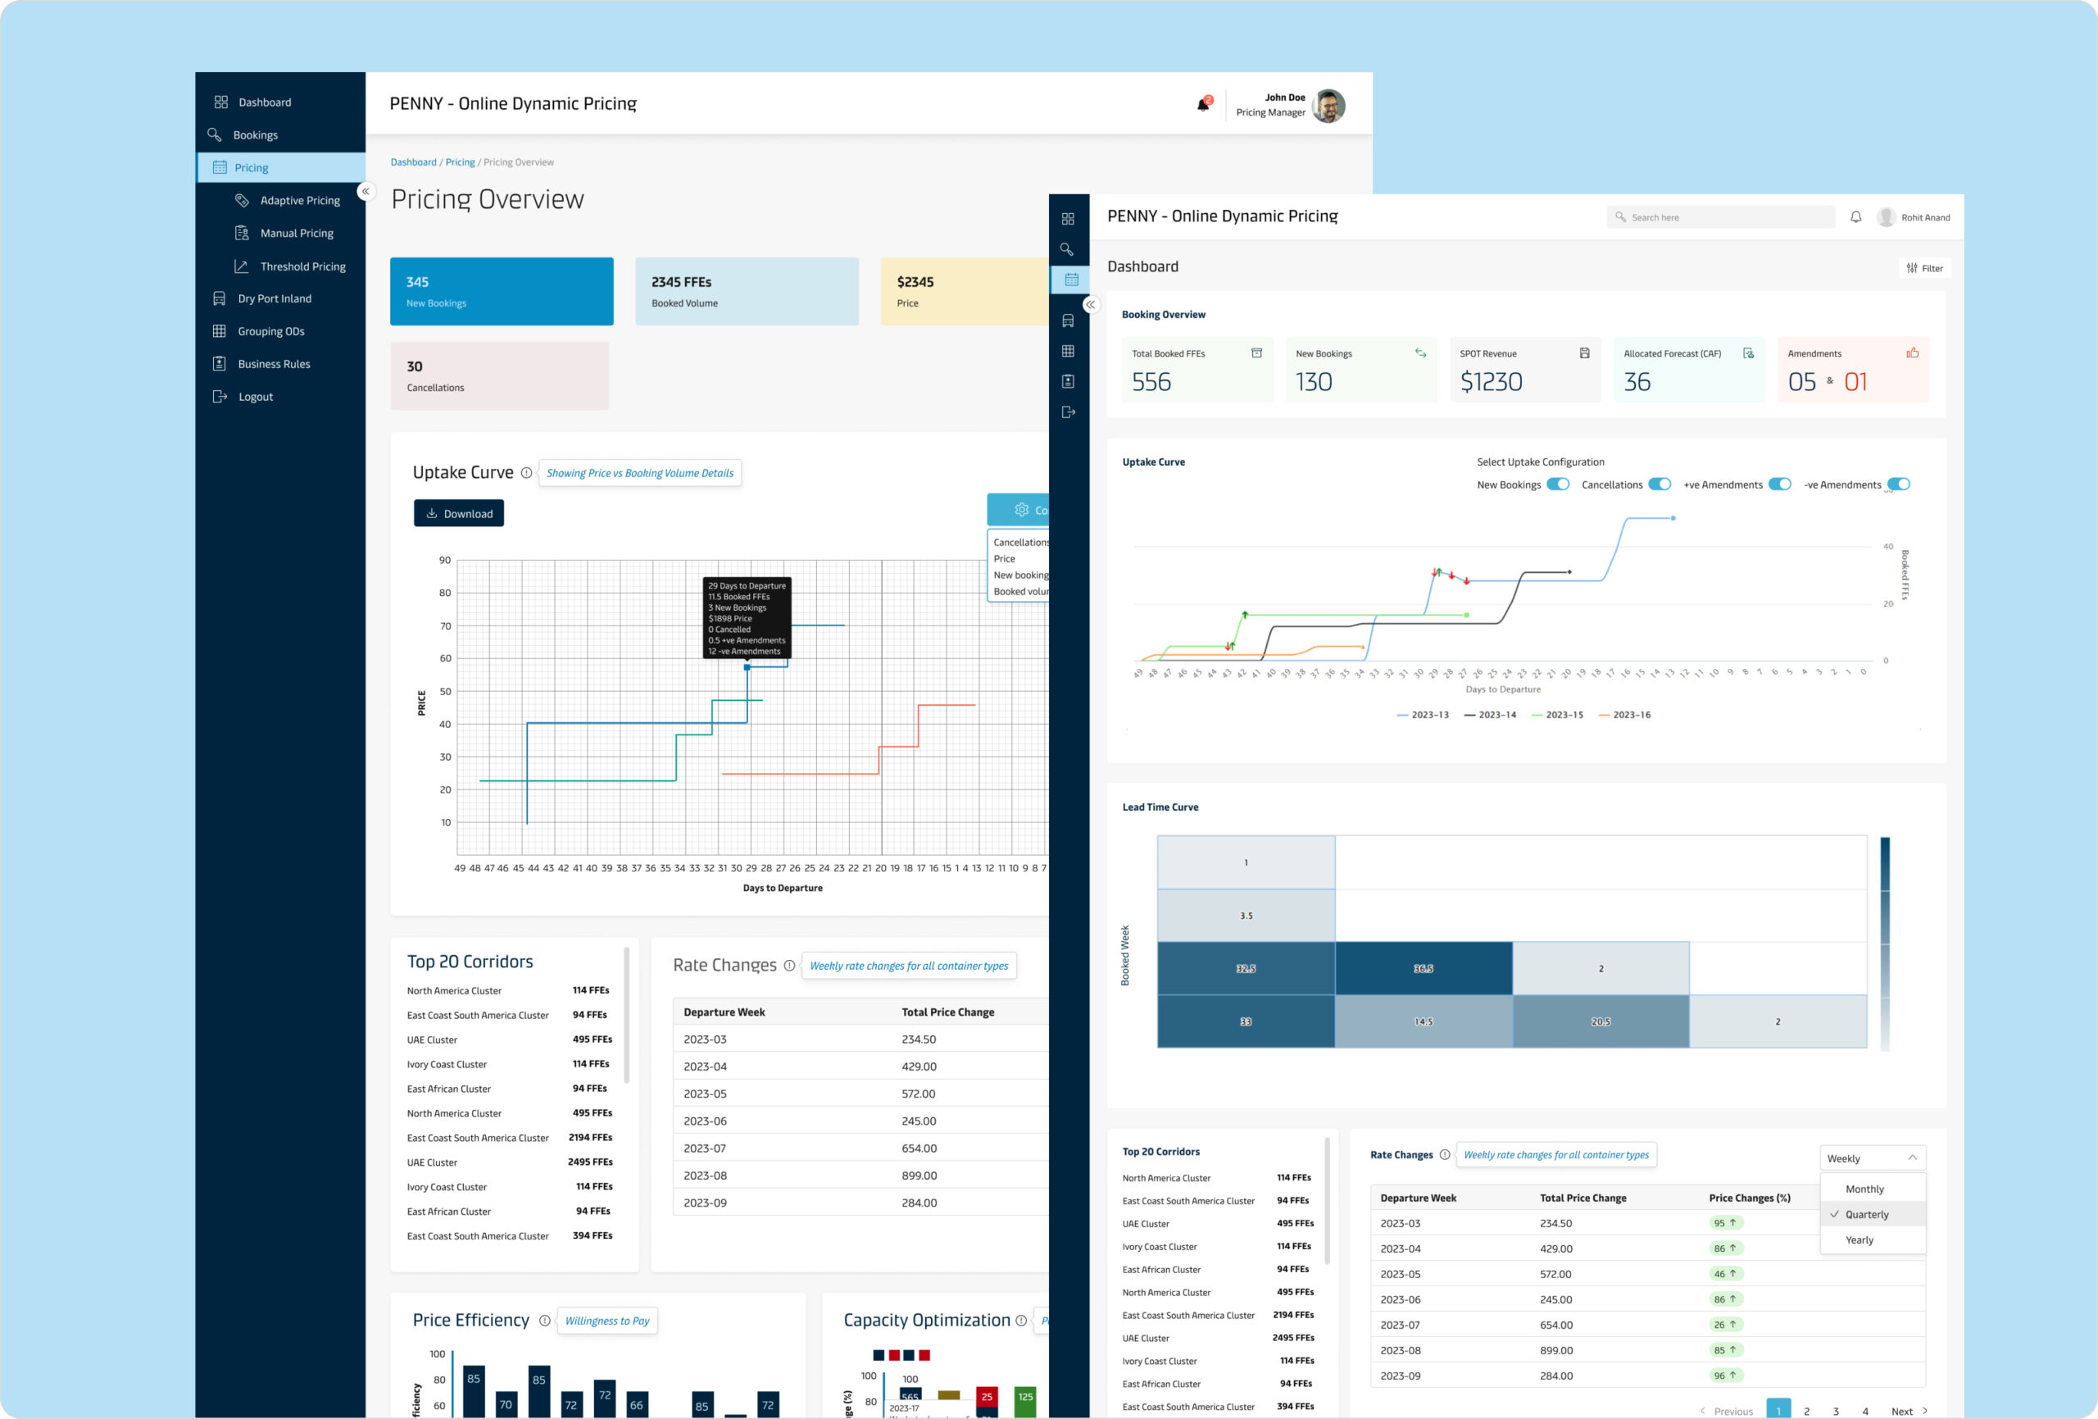2098x1419 pixels.
Task: Click the notification bell with red badge
Action: (x=1203, y=105)
